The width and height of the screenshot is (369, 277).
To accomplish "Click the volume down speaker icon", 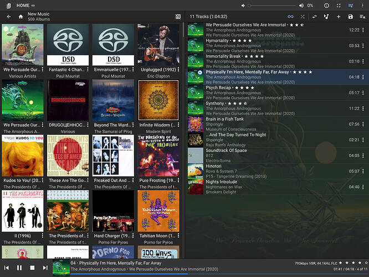I will [x=243, y=6].
